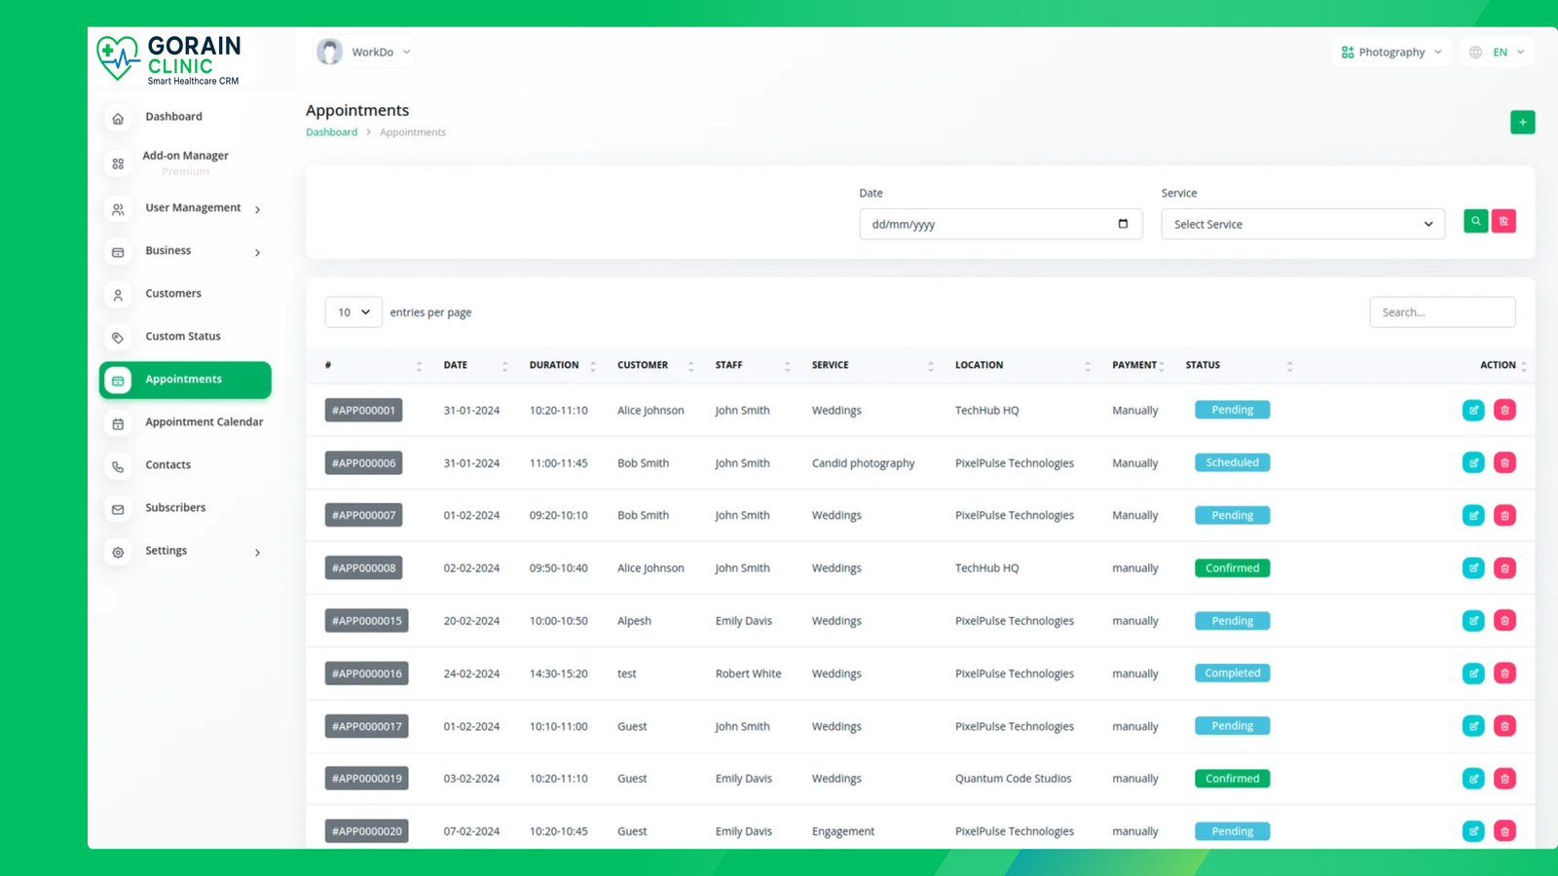Click the Dashboard breadcrumb link
The image size is (1558, 876).
331,132
